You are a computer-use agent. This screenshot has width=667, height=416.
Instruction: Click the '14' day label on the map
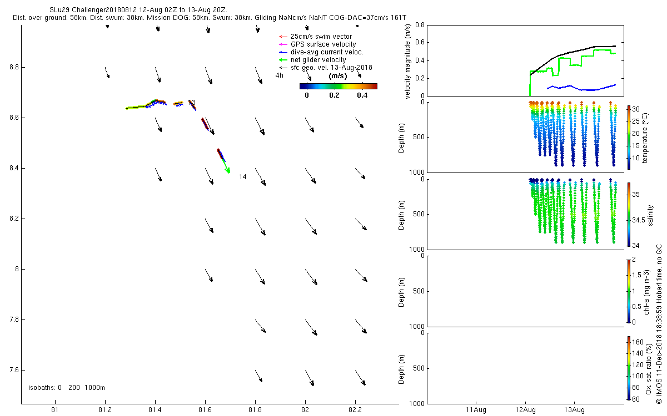click(x=242, y=176)
